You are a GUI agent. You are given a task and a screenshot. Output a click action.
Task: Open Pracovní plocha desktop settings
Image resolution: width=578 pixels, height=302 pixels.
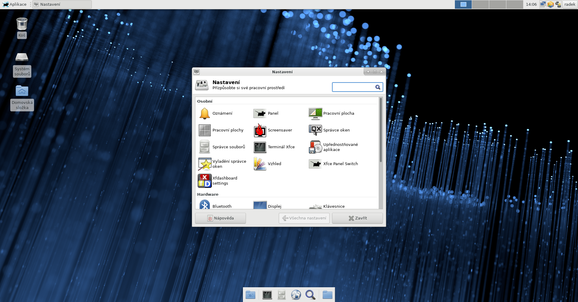[331, 113]
